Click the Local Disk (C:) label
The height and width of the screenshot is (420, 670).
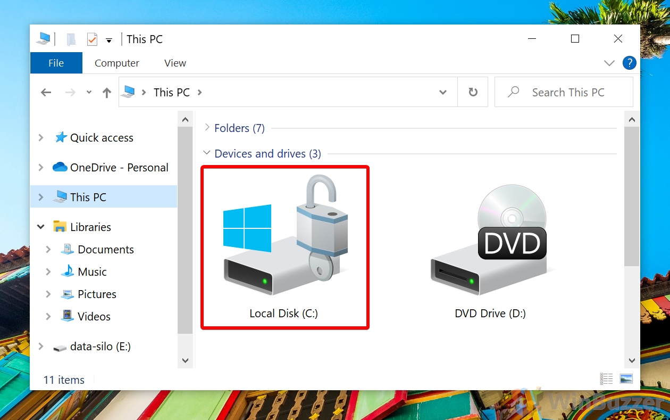pyautogui.click(x=283, y=314)
